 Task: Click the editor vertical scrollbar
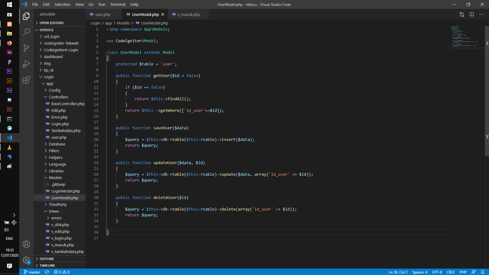pyautogui.click(x=487, y=92)
